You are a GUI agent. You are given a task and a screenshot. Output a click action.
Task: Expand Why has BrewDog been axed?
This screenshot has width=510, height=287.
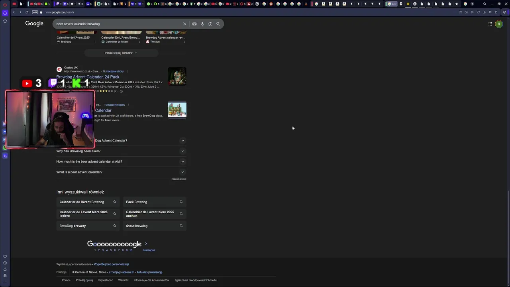[x=121, y=151]
